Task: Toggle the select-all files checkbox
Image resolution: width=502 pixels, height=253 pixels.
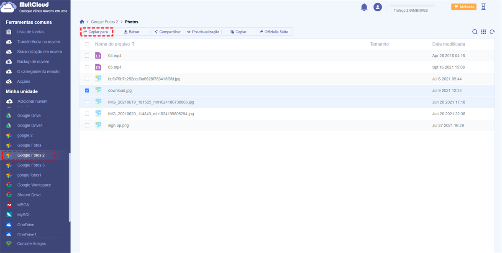Action: 87,44
